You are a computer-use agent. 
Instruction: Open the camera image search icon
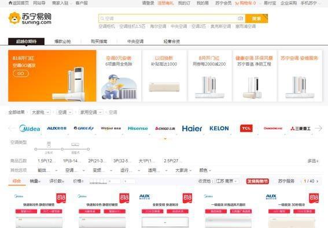point(240,18)
